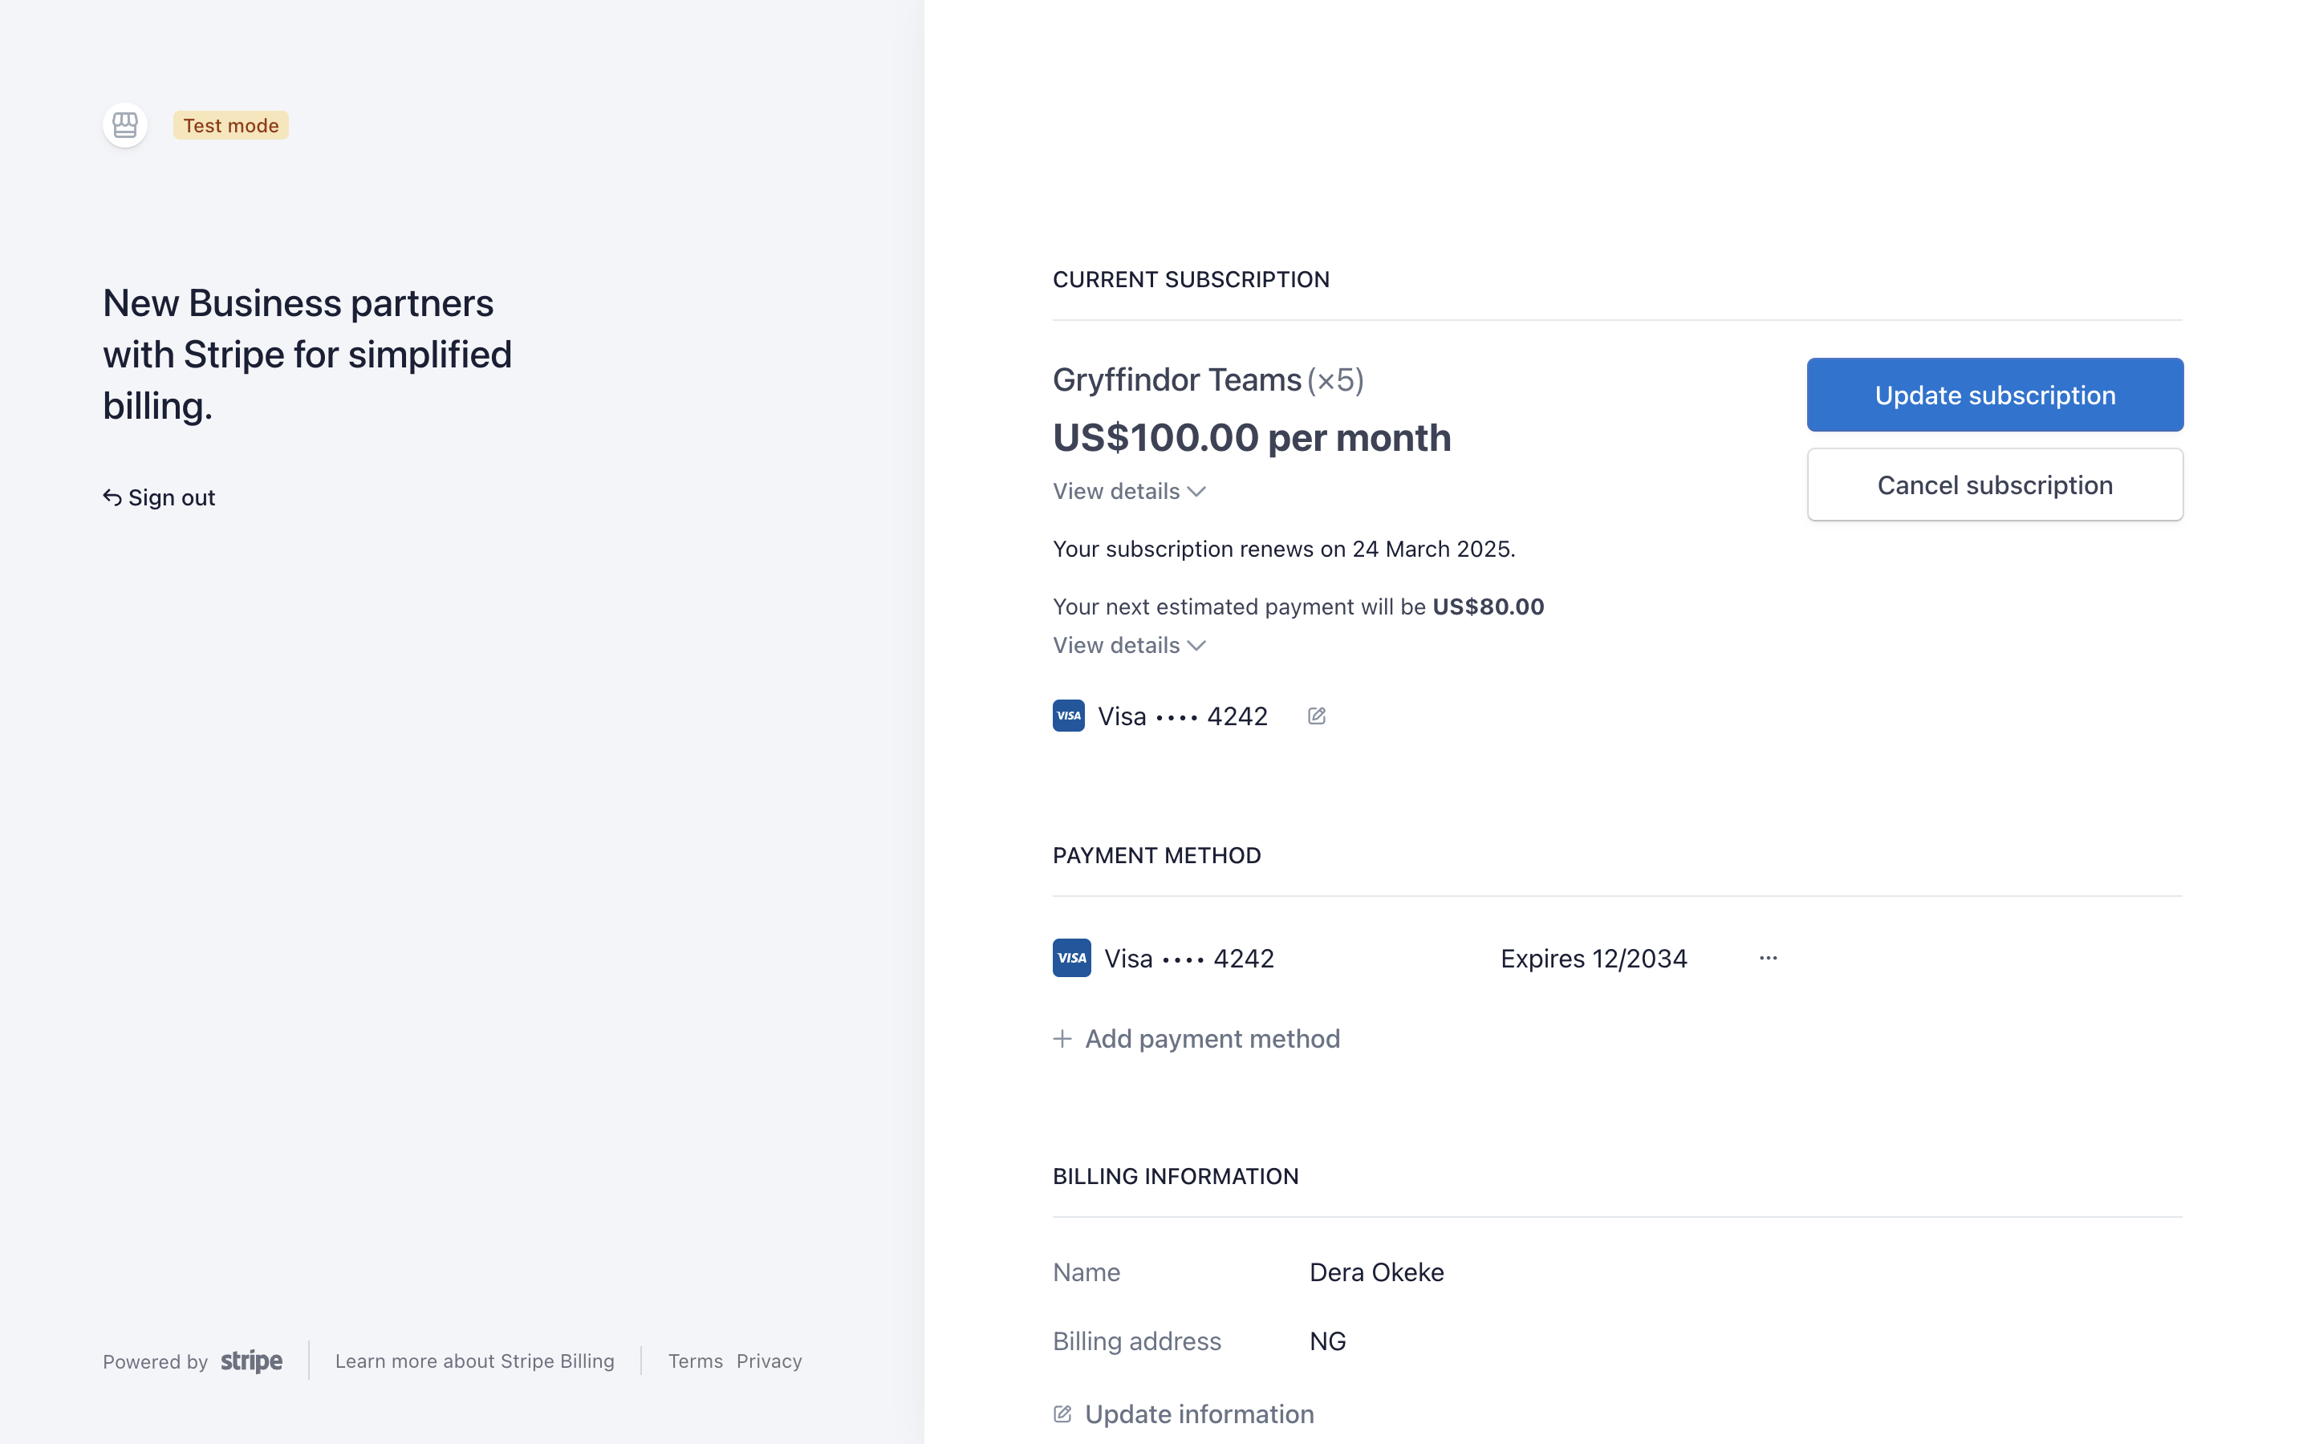Click Visa logo in current subscription section
This screenshot has height=1444, width=2311.
[x=1069, y=716]
